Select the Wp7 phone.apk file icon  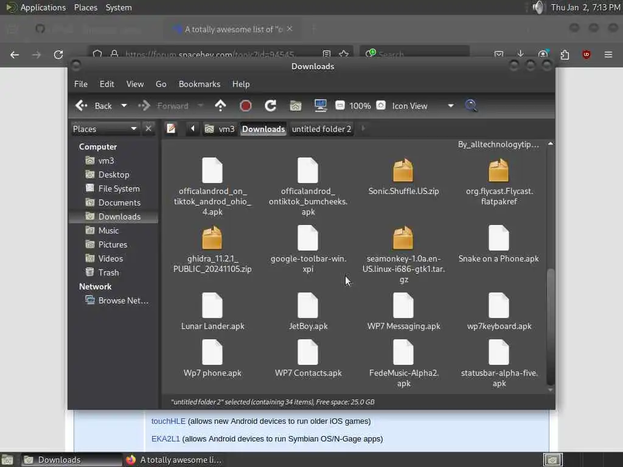(x=212, y=352)
